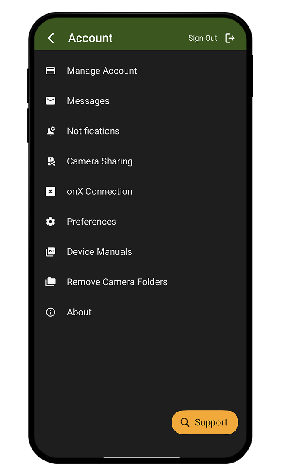Tap the folder icon for Remove Camera Folders
Screen dimensions: 281x476
51,282
